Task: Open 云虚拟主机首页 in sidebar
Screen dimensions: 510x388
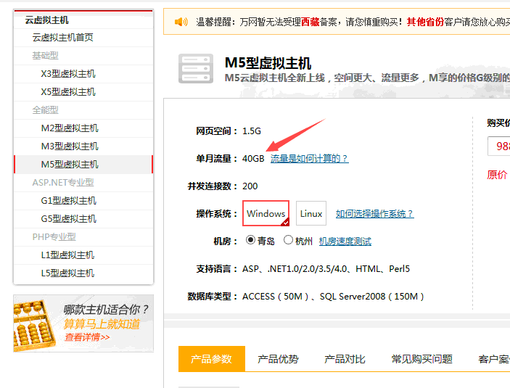Action: tap(62, 37)
